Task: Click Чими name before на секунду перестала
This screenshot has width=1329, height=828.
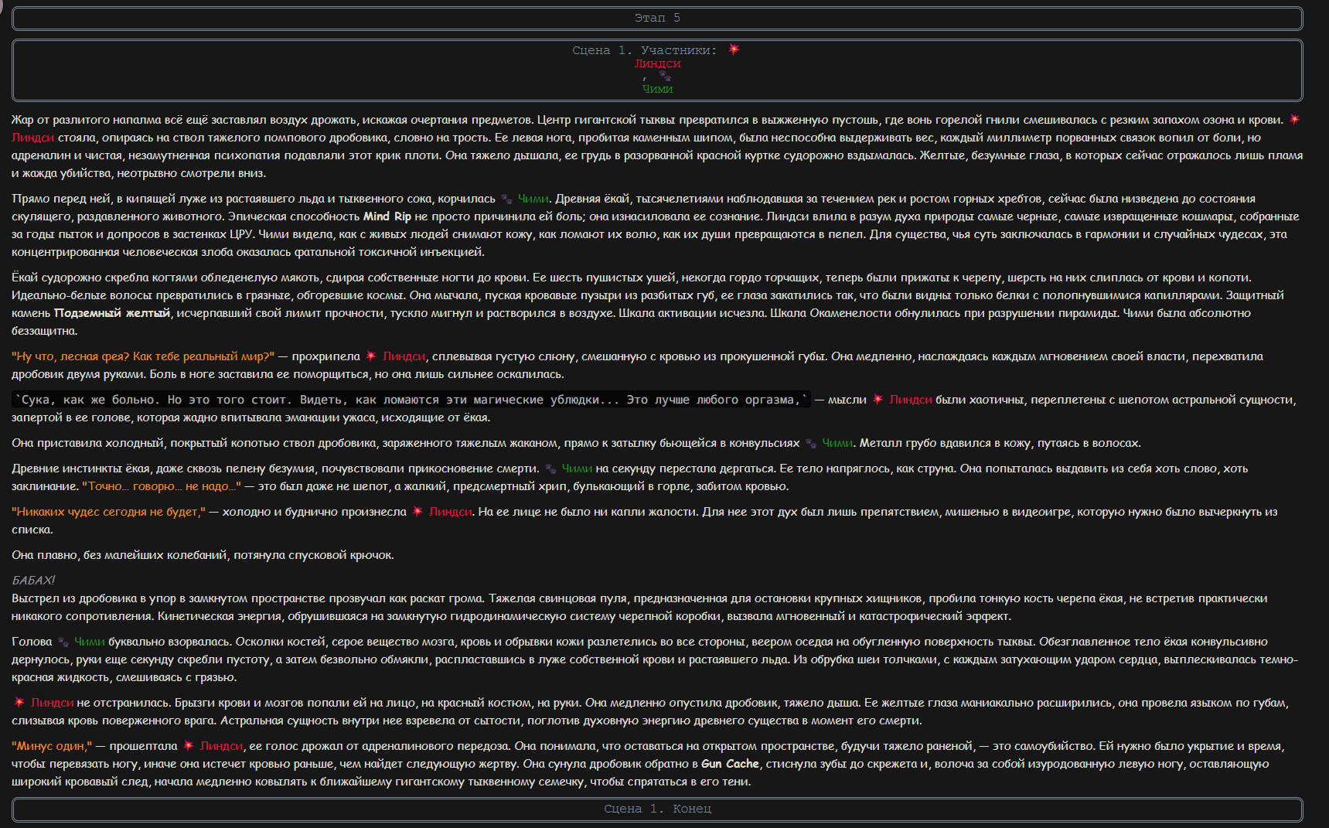Action: click(x=577, y=469)
